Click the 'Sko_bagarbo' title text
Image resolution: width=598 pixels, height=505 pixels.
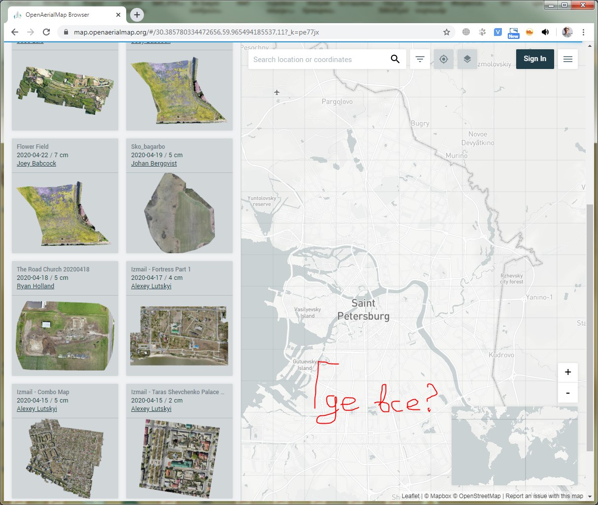[x=148, y=147]
